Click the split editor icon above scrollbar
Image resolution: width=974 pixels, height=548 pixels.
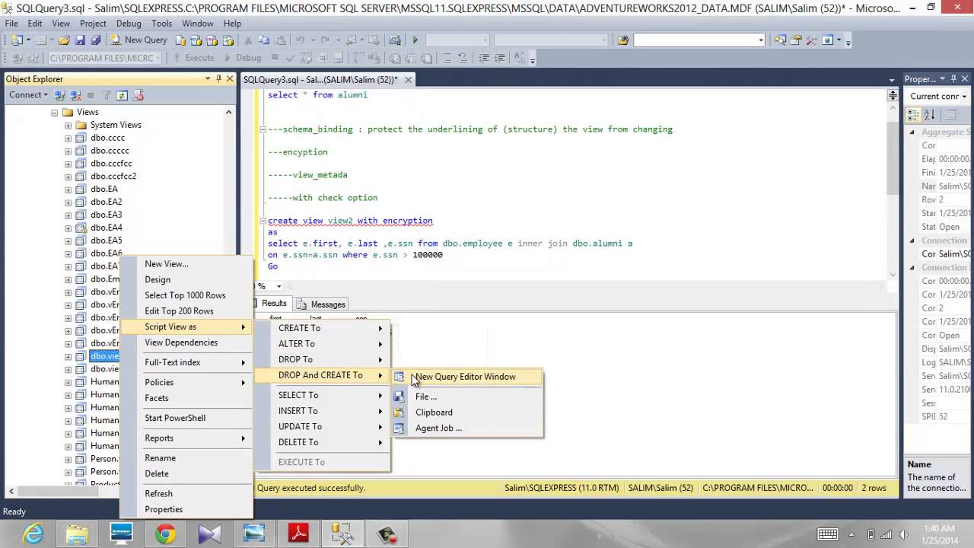[893, 95]
